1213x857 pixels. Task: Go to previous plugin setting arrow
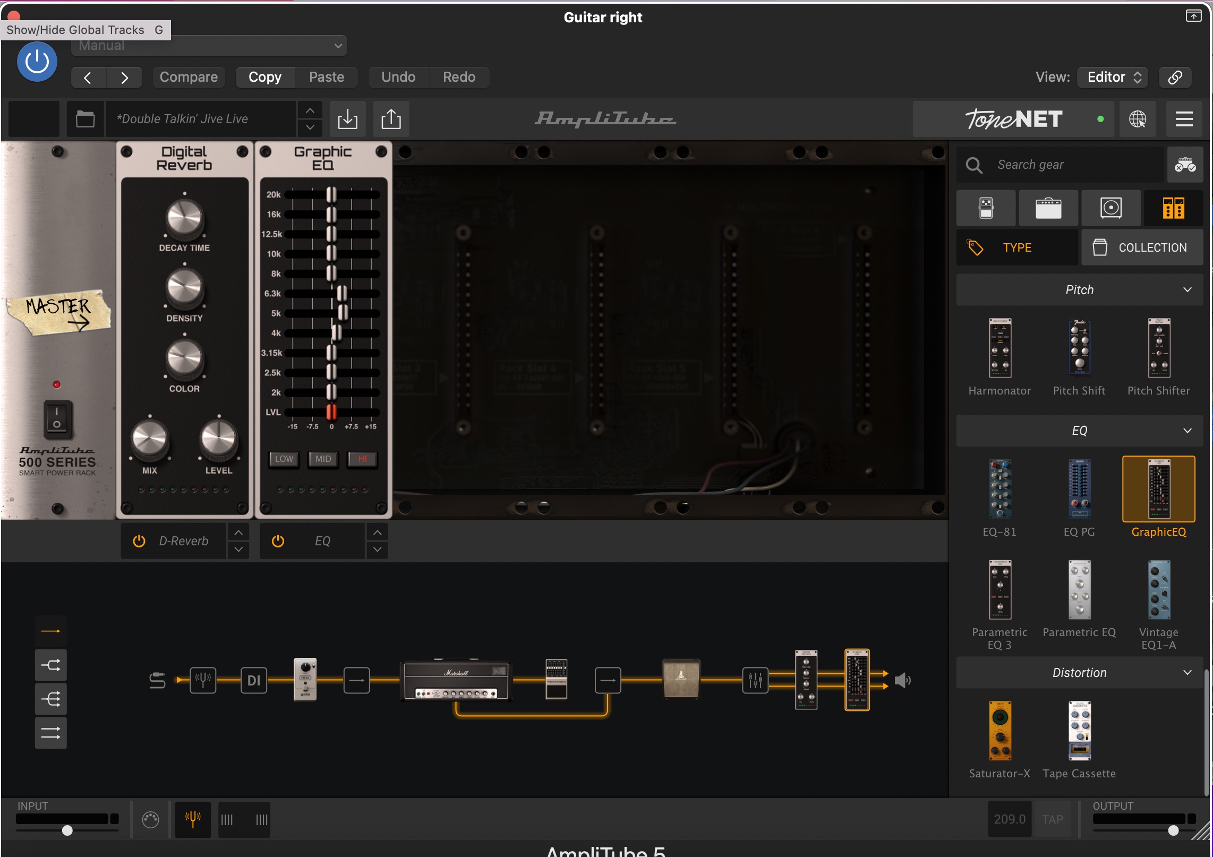click(x=88, y=78)
